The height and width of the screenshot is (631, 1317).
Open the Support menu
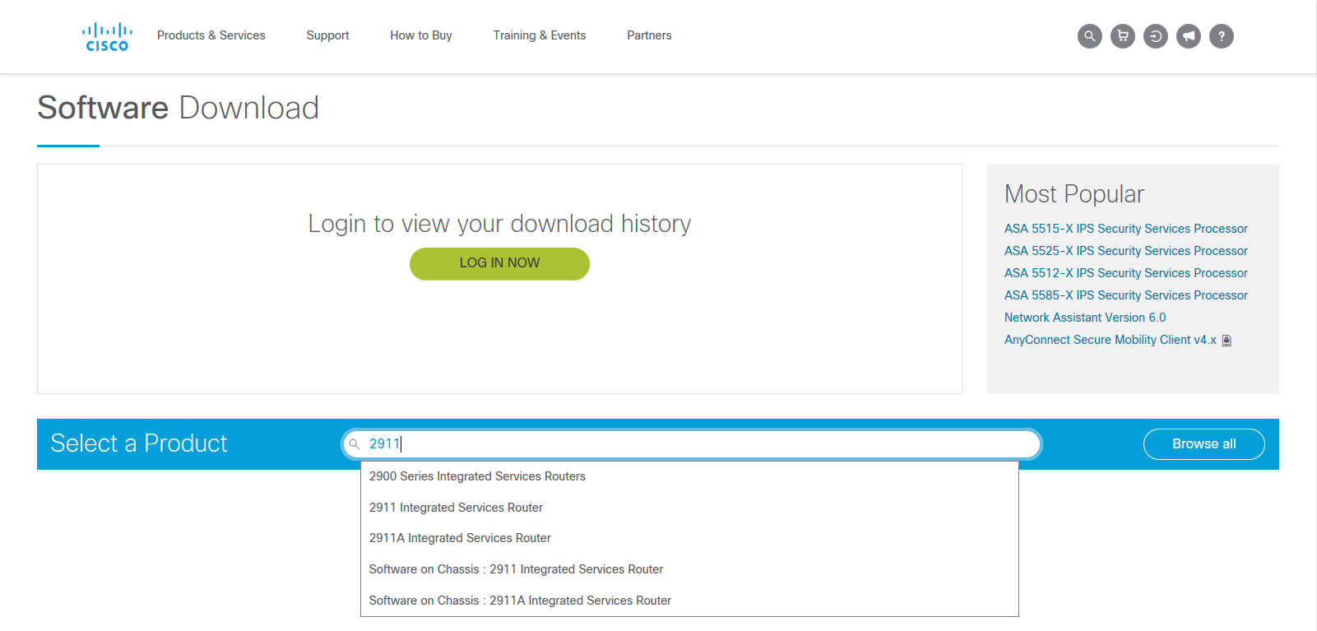(x=327, y=35)
